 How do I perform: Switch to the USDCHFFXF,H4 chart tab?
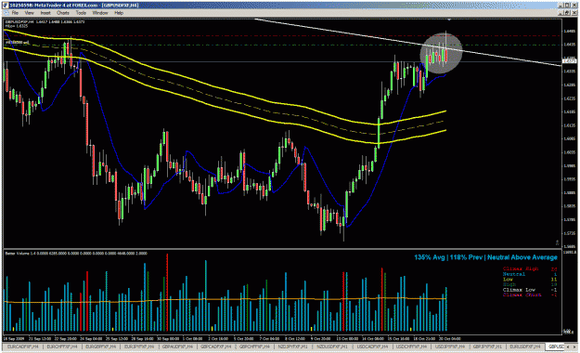(x=411, y=346)
